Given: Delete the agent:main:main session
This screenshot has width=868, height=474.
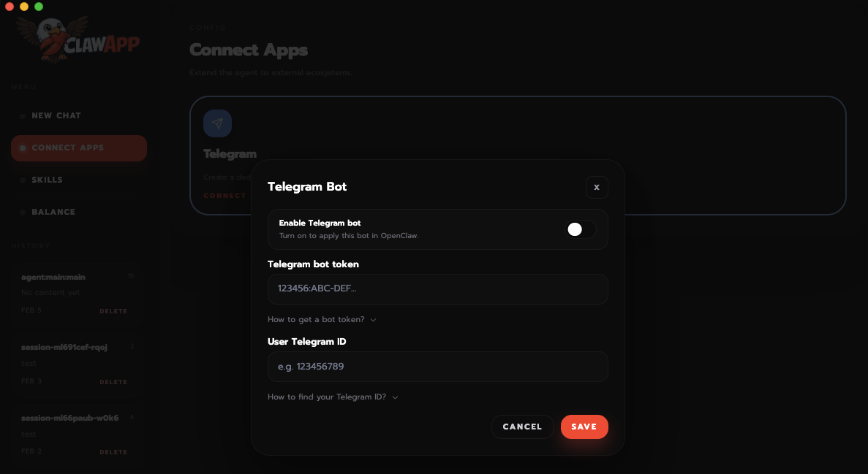Looking at the screenshot, I should pos(113,311).
